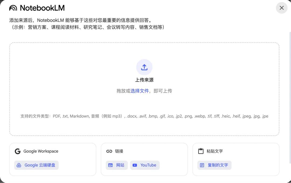This screenshot has height=183, width=291.
Task: Click the upload arrow icon
Action: point(144,67)
